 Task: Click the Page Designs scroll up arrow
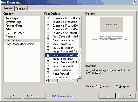pyautogui.click(x=80, y=18)
